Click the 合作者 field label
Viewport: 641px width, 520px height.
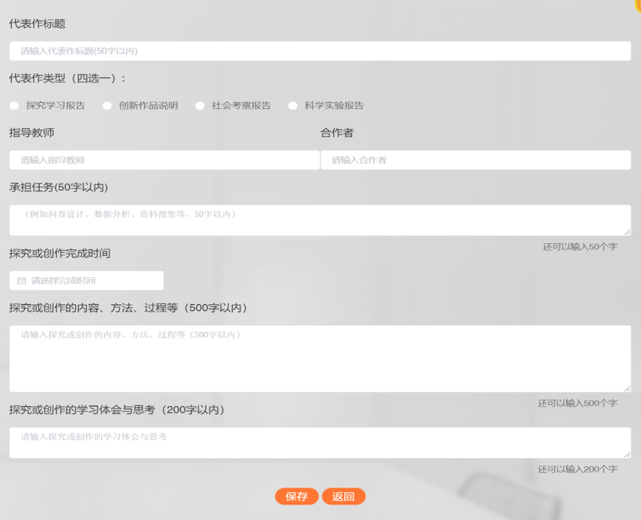point(337,133)
